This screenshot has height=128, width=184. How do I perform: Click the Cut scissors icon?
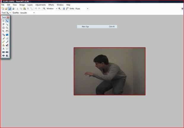(18, 9)
